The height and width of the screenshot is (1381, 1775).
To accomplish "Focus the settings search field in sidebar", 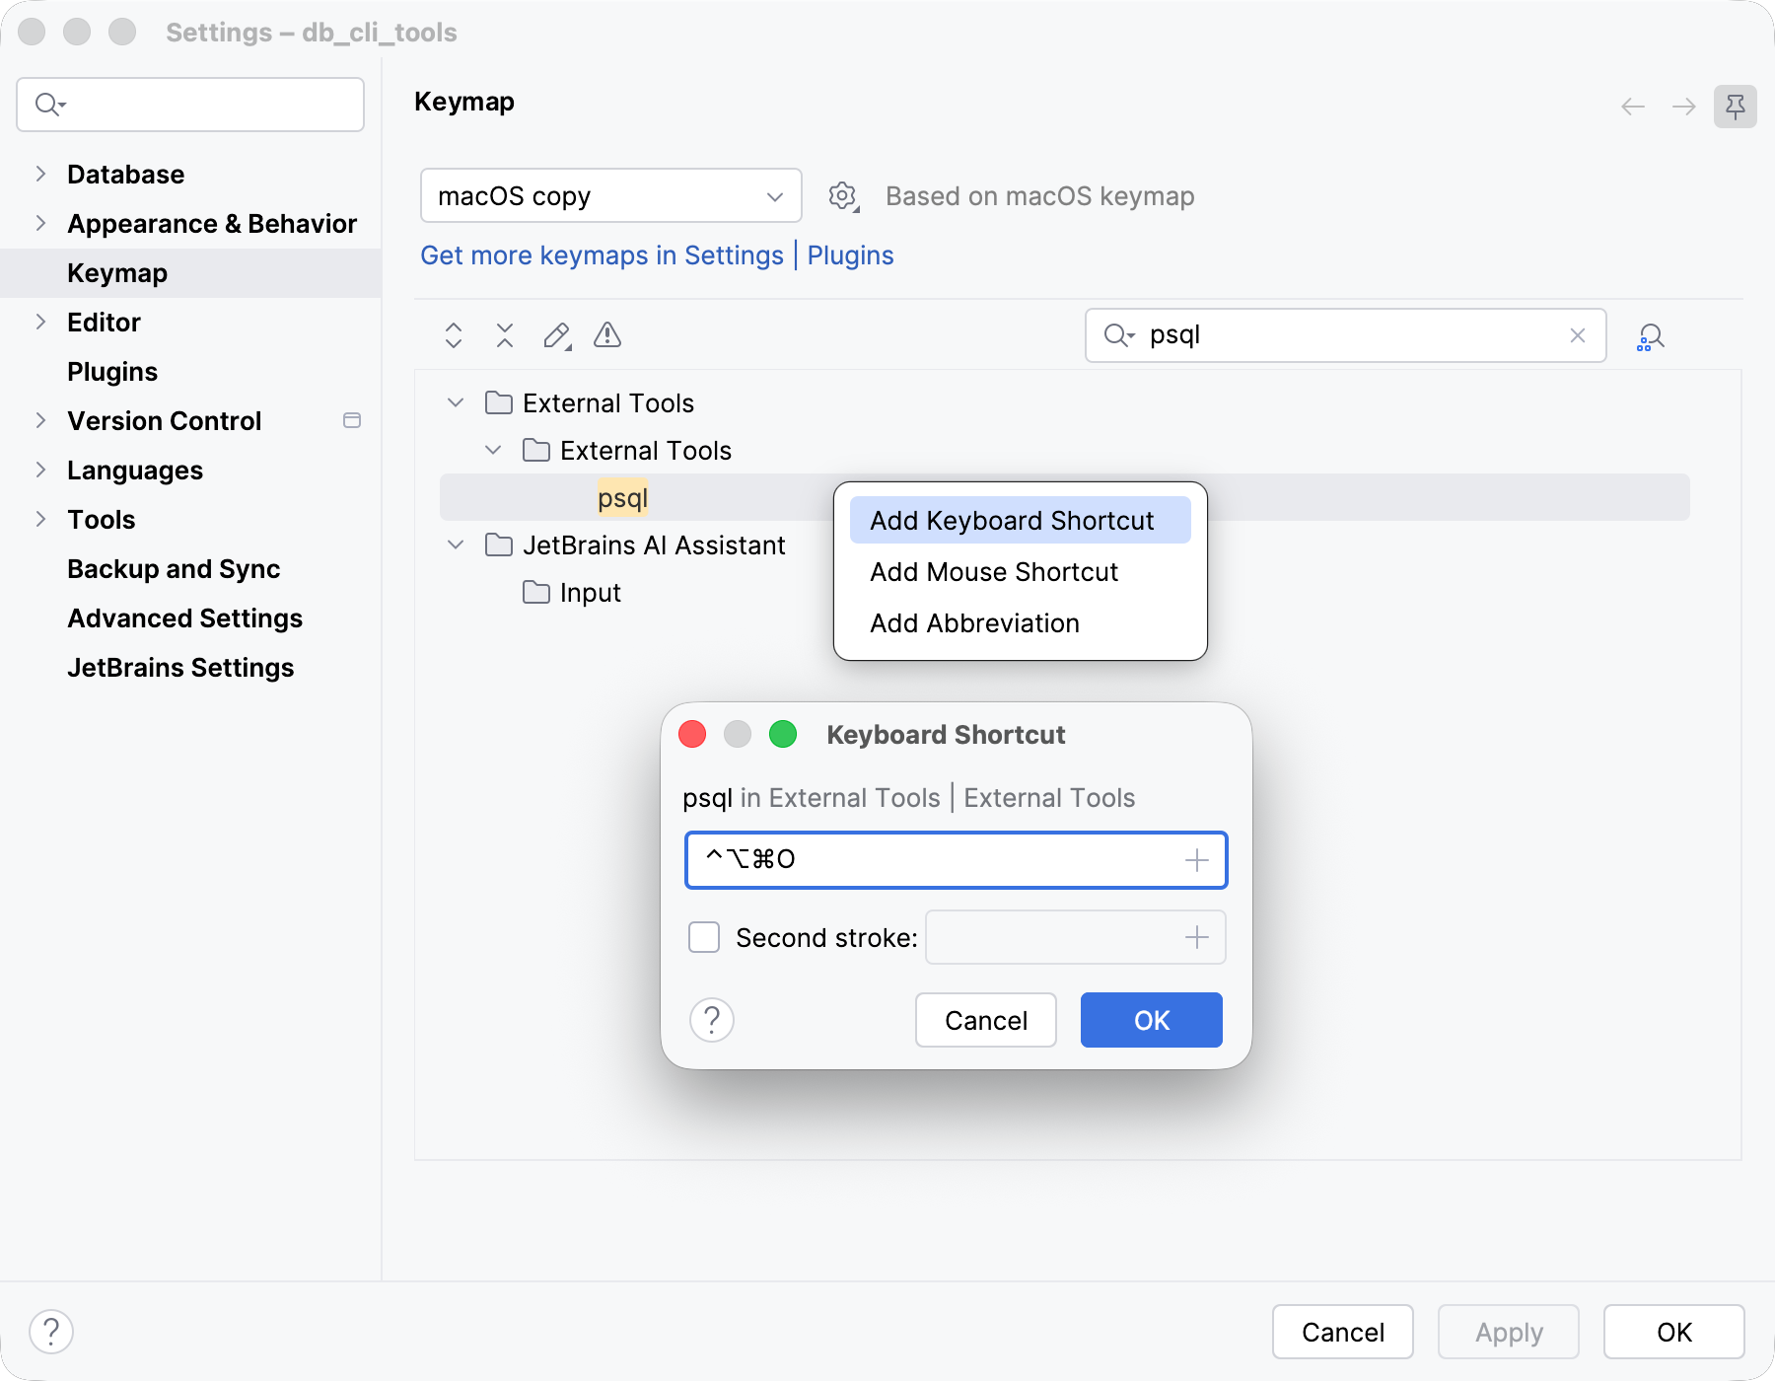I will pyautogui.click(x=190, y=105).
